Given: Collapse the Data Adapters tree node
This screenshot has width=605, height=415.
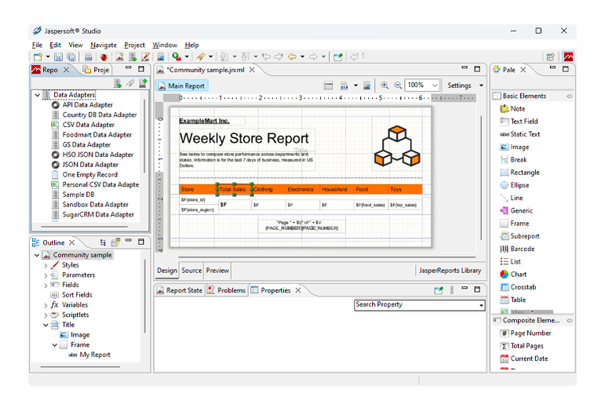Looking at the screenshot, I should [37, 95].
